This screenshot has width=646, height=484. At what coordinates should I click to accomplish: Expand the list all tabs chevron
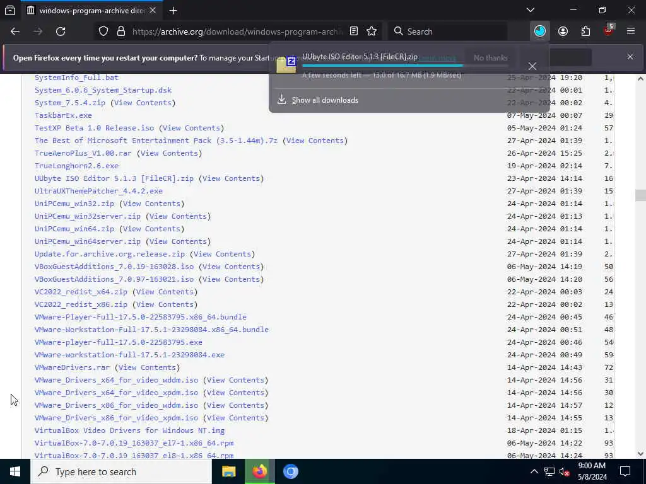(531, 10)
